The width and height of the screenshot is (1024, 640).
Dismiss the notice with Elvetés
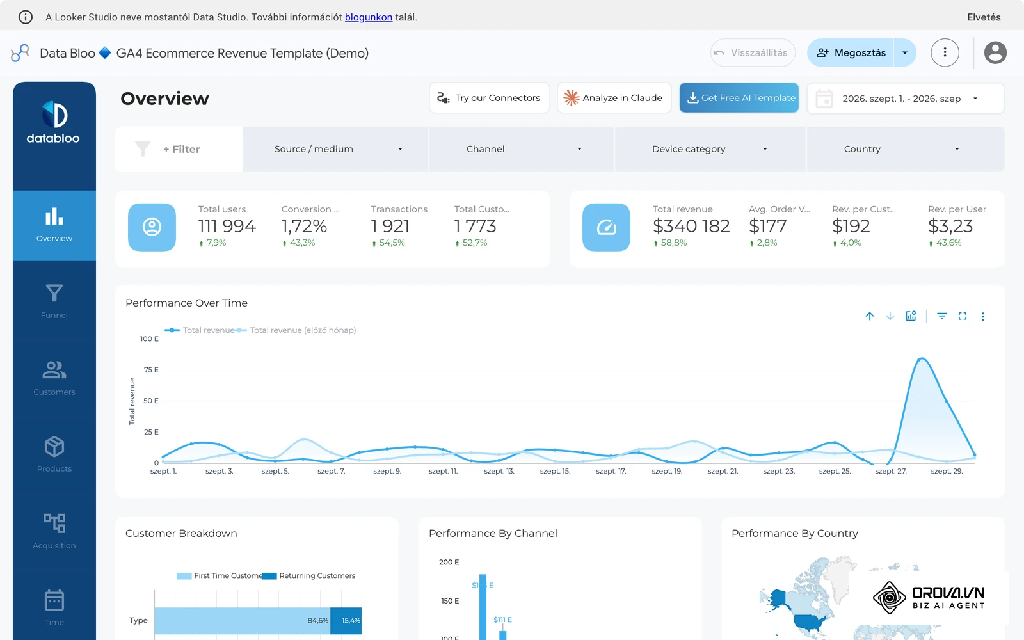tap(984, 17)
